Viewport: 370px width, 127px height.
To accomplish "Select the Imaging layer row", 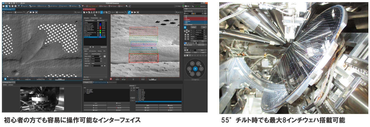I will point(95,23).
